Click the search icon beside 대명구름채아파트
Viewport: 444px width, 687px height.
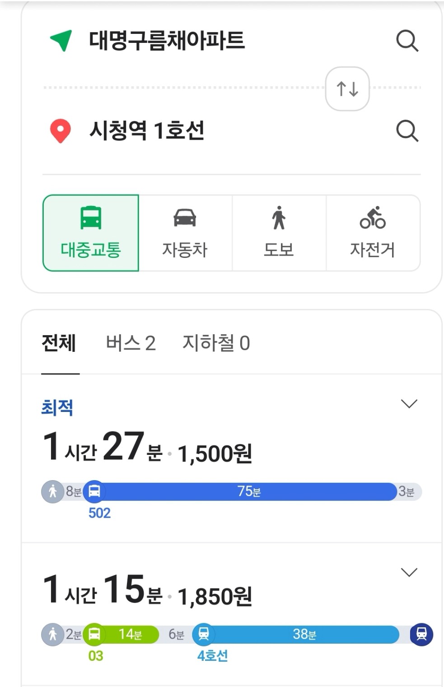407,41
